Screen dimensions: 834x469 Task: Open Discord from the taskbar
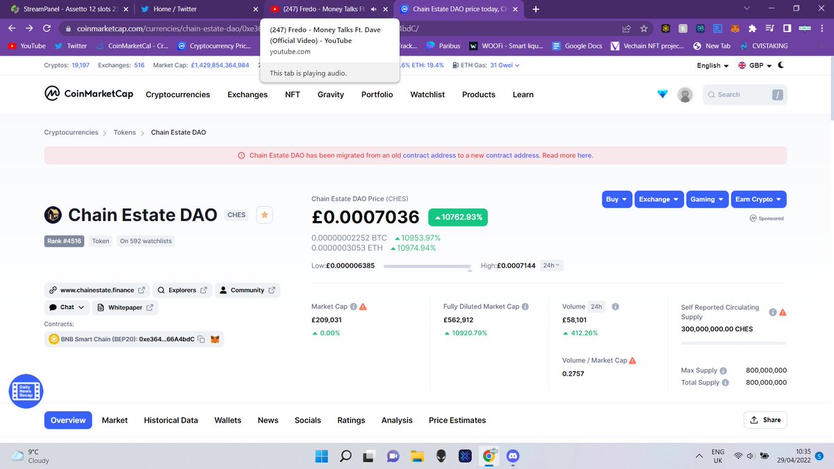pyautogui.click(x=513, y=456)
